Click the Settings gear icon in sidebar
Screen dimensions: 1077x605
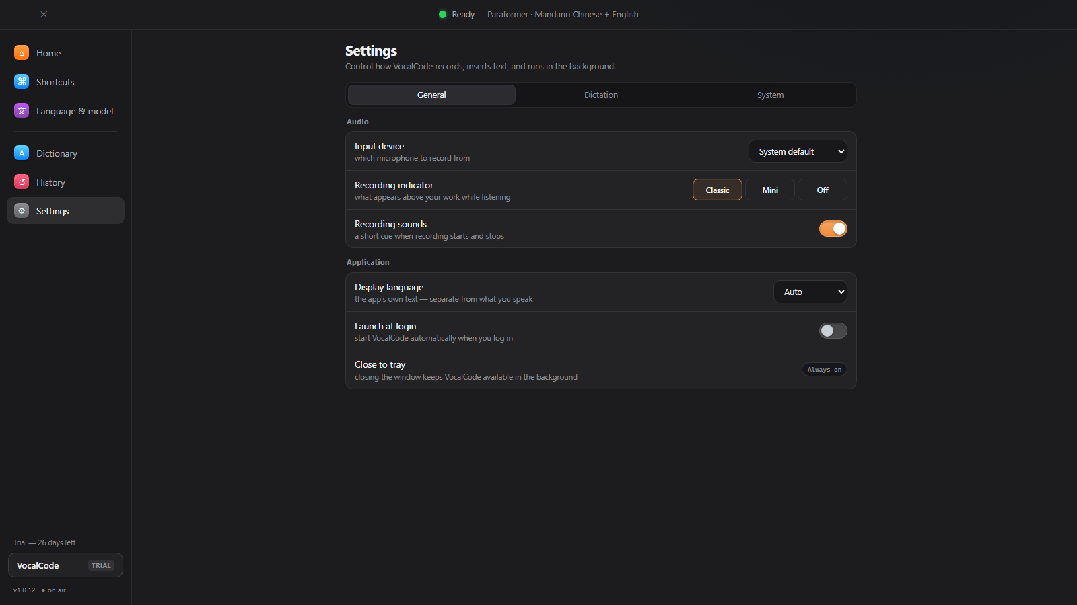click(x=22, y=210)
